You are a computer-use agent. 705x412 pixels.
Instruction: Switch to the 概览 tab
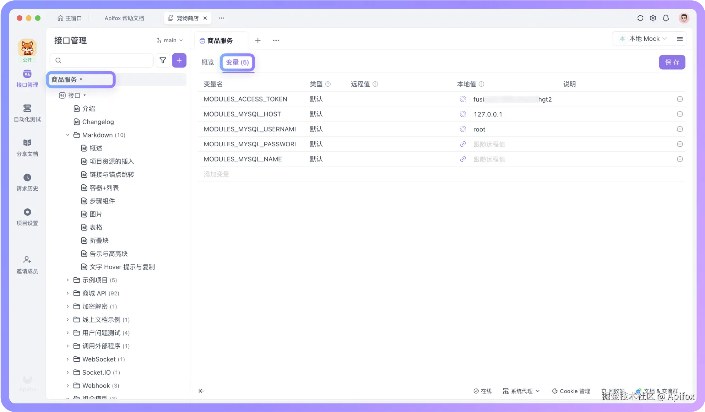[208, 62]
